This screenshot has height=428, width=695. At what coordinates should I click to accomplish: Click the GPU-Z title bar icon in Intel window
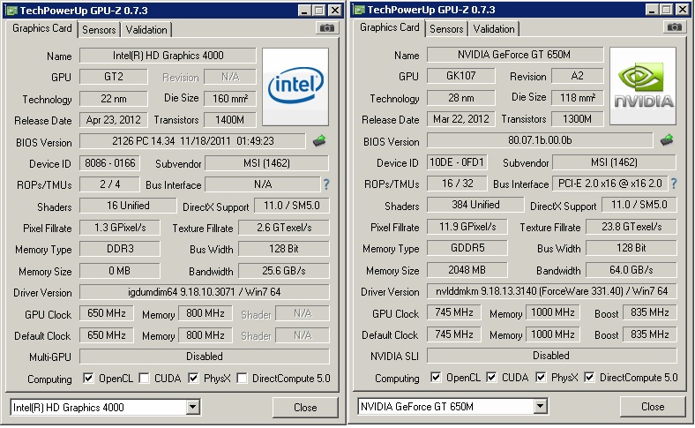click(x=12, y=11)
